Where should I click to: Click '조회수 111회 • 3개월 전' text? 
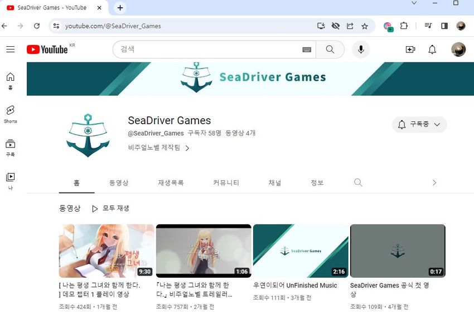(x=282, y=298)
